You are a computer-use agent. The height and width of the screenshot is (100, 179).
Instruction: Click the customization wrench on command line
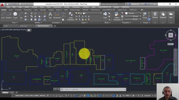tap(58, 89)
